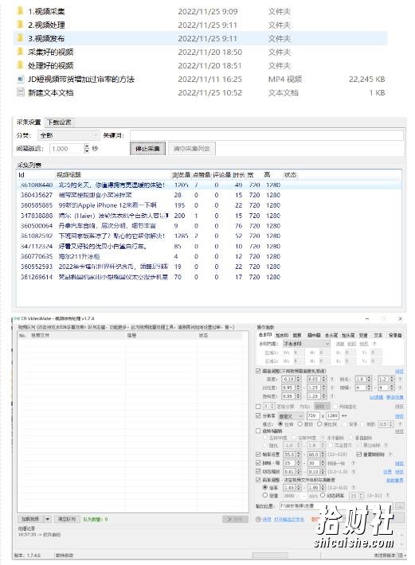Open the 加水印 tab in VideoMate

tap(282, 335)
